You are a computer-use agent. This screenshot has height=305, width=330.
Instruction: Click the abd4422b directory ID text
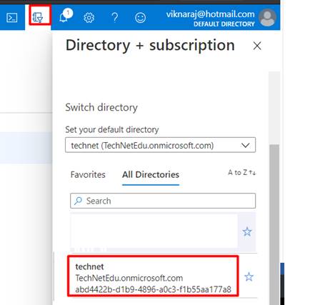pyautogui.click(x=153, y=289)
